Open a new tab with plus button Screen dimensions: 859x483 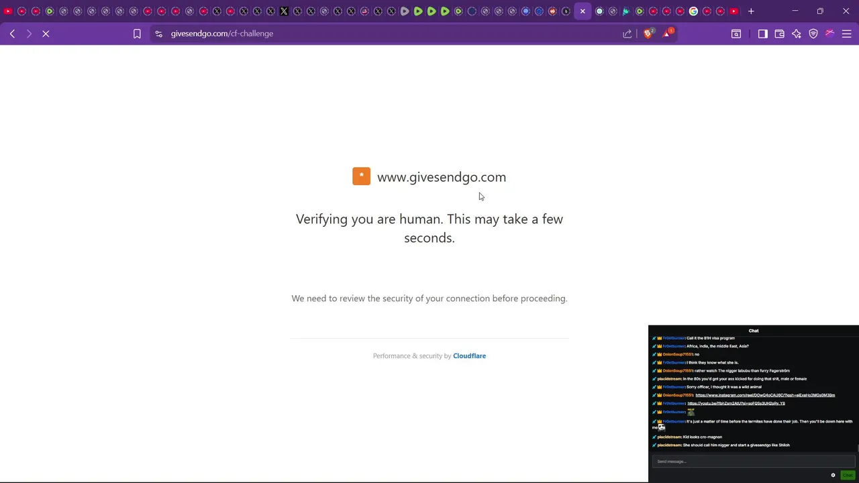(x=751, y=11)
